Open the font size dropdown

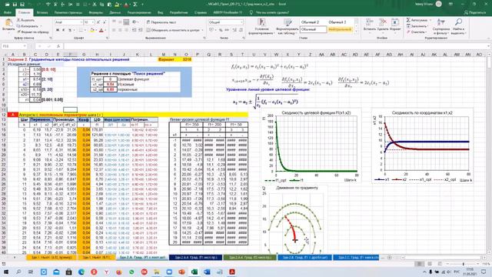[x=92, y=22]
